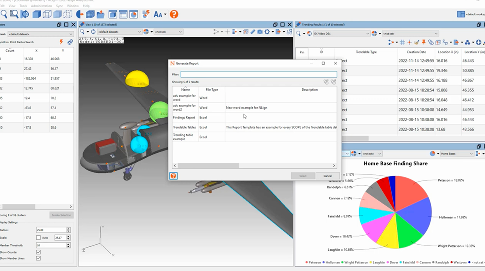Open the Home Bases chart dropdown
Screen dimensions: 485x271
pyautogui.click(x=457, y=153)
